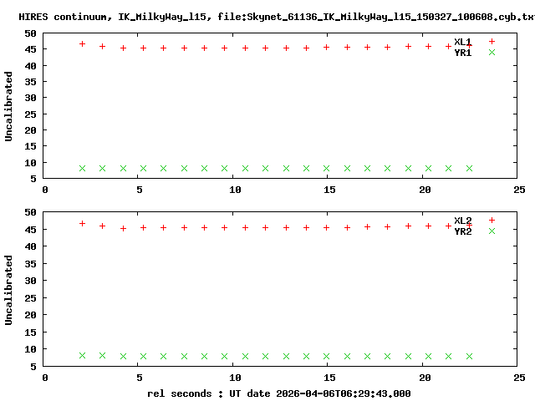Click y-axis tick 30 in the XL1/YR1 plot
This screenshot has height=401, width=535.
30,98
